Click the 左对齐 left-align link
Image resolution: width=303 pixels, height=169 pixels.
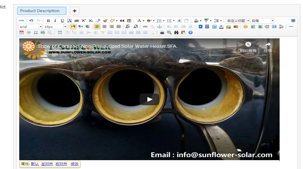click(x=47, y=164)
